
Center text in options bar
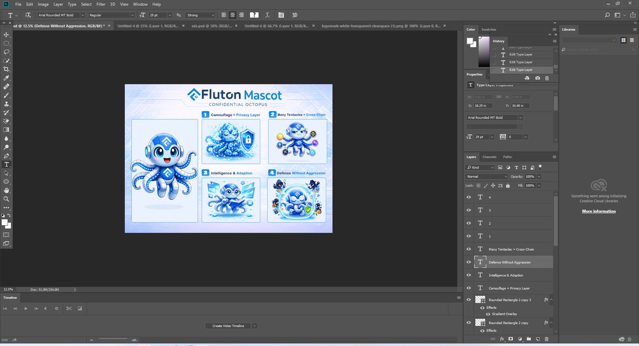233,15
